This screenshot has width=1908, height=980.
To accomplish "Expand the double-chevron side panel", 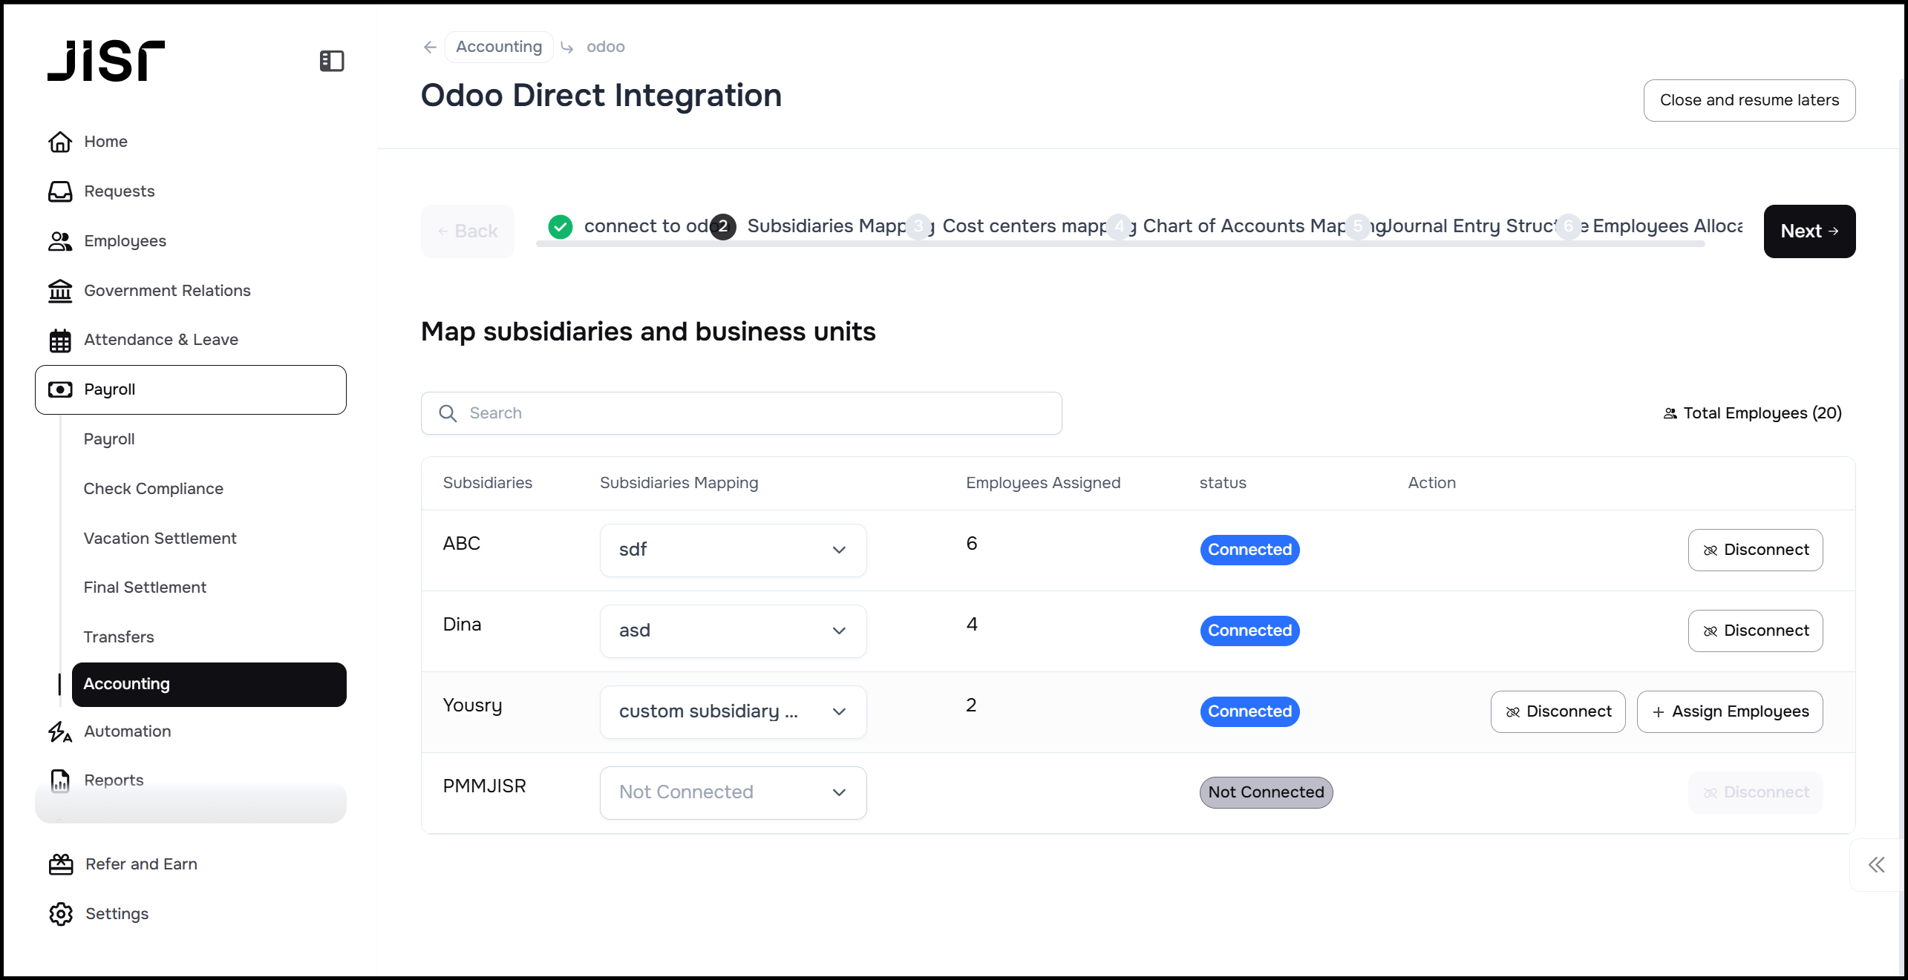I will (x=1876, y=864).
